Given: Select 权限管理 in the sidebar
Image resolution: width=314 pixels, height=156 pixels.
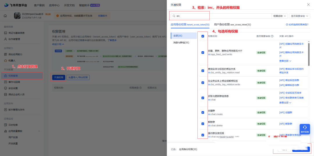Looking at the screenshot, I should tap(22, 76).
